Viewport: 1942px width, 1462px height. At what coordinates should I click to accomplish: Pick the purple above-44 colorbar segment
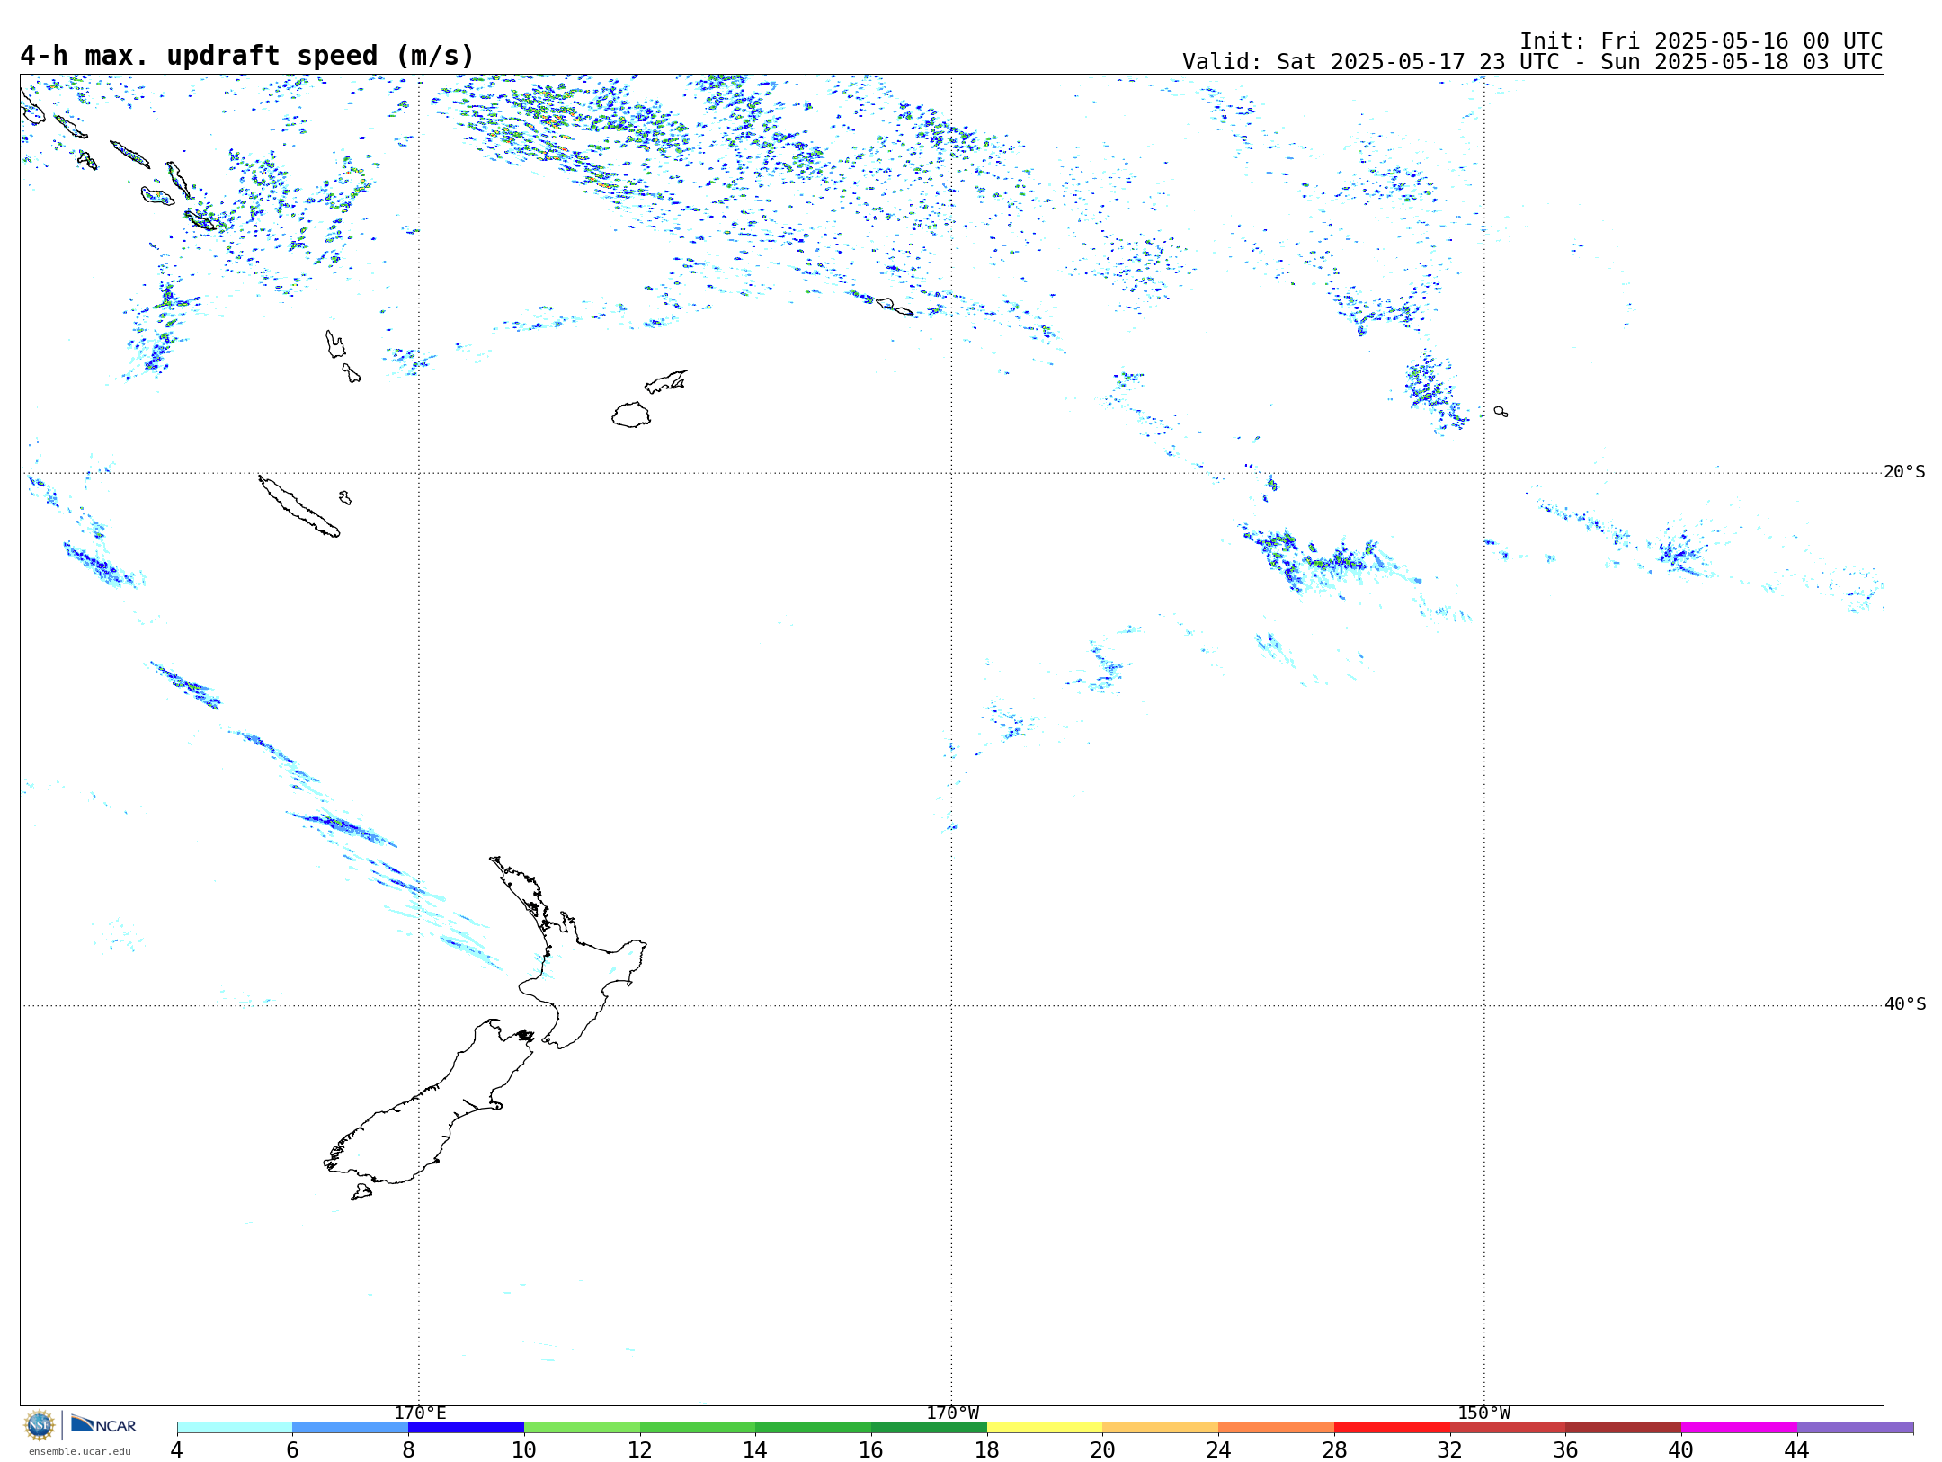pos(1855,1428)
